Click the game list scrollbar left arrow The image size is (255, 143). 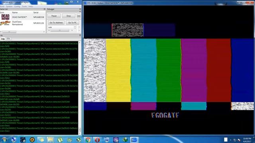tap(1, 32)
